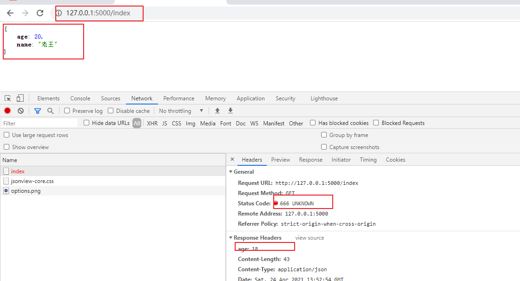
Task: Click the address bar URL 127.0.0.1:5000/index
Action: (98, 13)
